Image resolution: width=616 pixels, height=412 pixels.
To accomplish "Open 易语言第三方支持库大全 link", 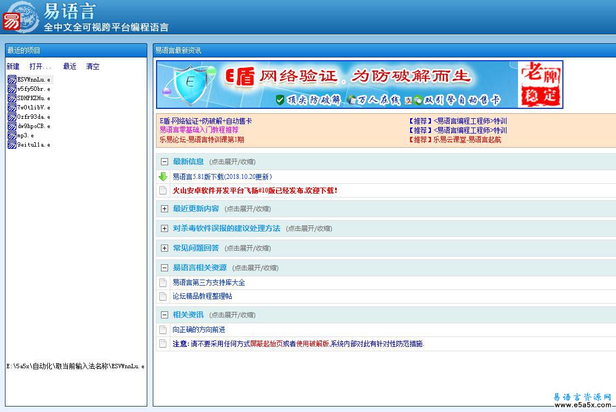I will click(x=209, y=282).
